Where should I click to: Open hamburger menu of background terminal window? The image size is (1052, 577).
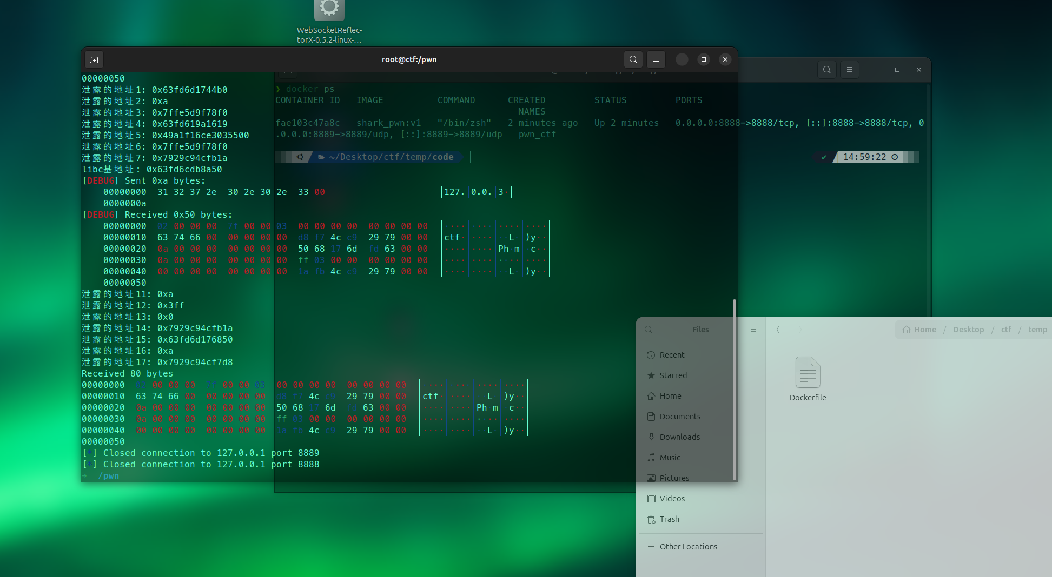pyautogui.click(x=850, y=70)
